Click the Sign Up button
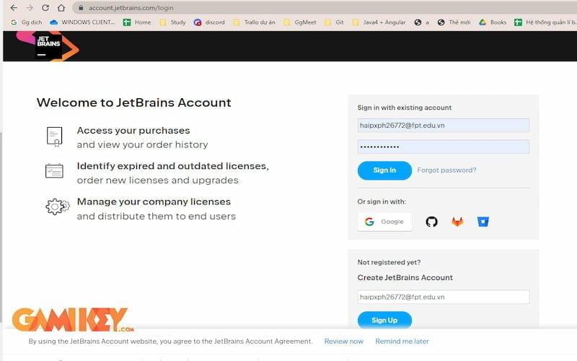Viewport: 577px width, 361px height. (384, 320)
